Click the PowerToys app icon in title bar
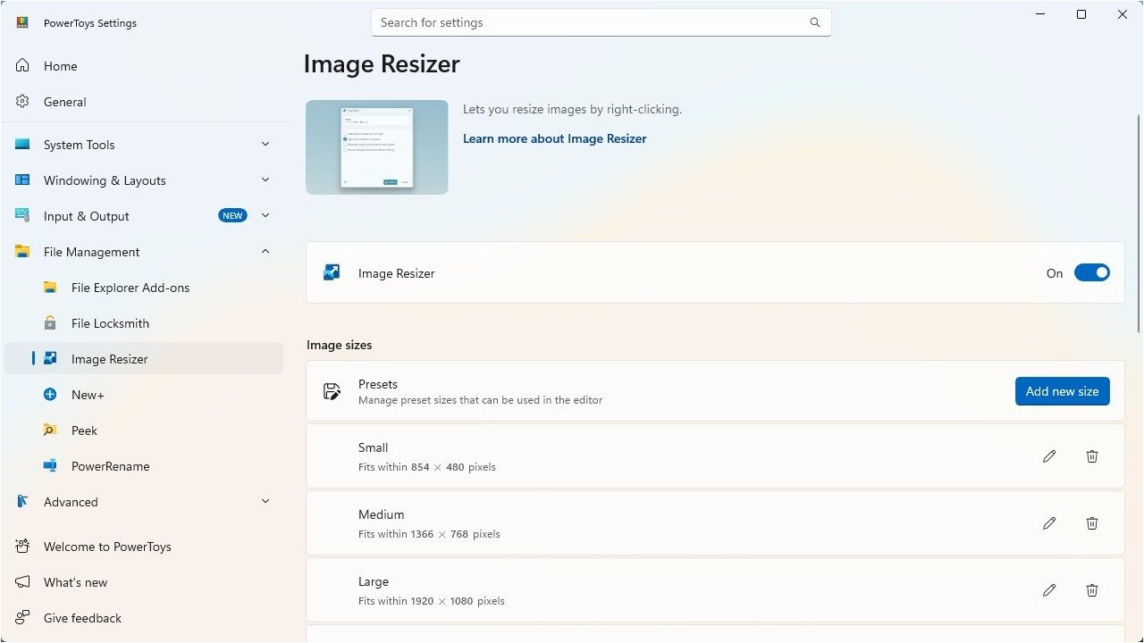This screenshot has width=1144, height=643. click(x=22, y=23)
